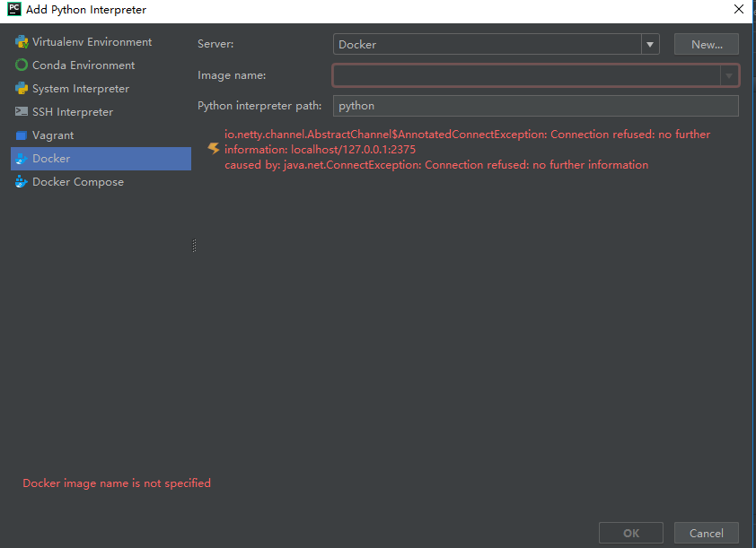Click the warning icon beside the error message

click(213, 149)
